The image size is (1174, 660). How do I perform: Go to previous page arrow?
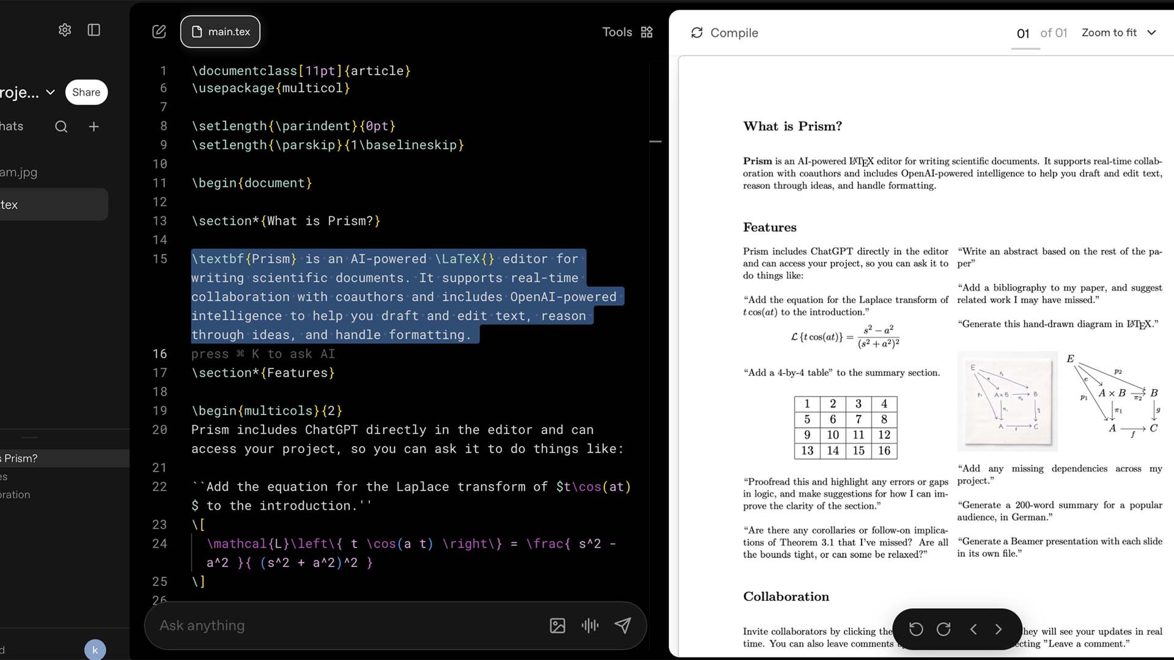click(973, 629)
